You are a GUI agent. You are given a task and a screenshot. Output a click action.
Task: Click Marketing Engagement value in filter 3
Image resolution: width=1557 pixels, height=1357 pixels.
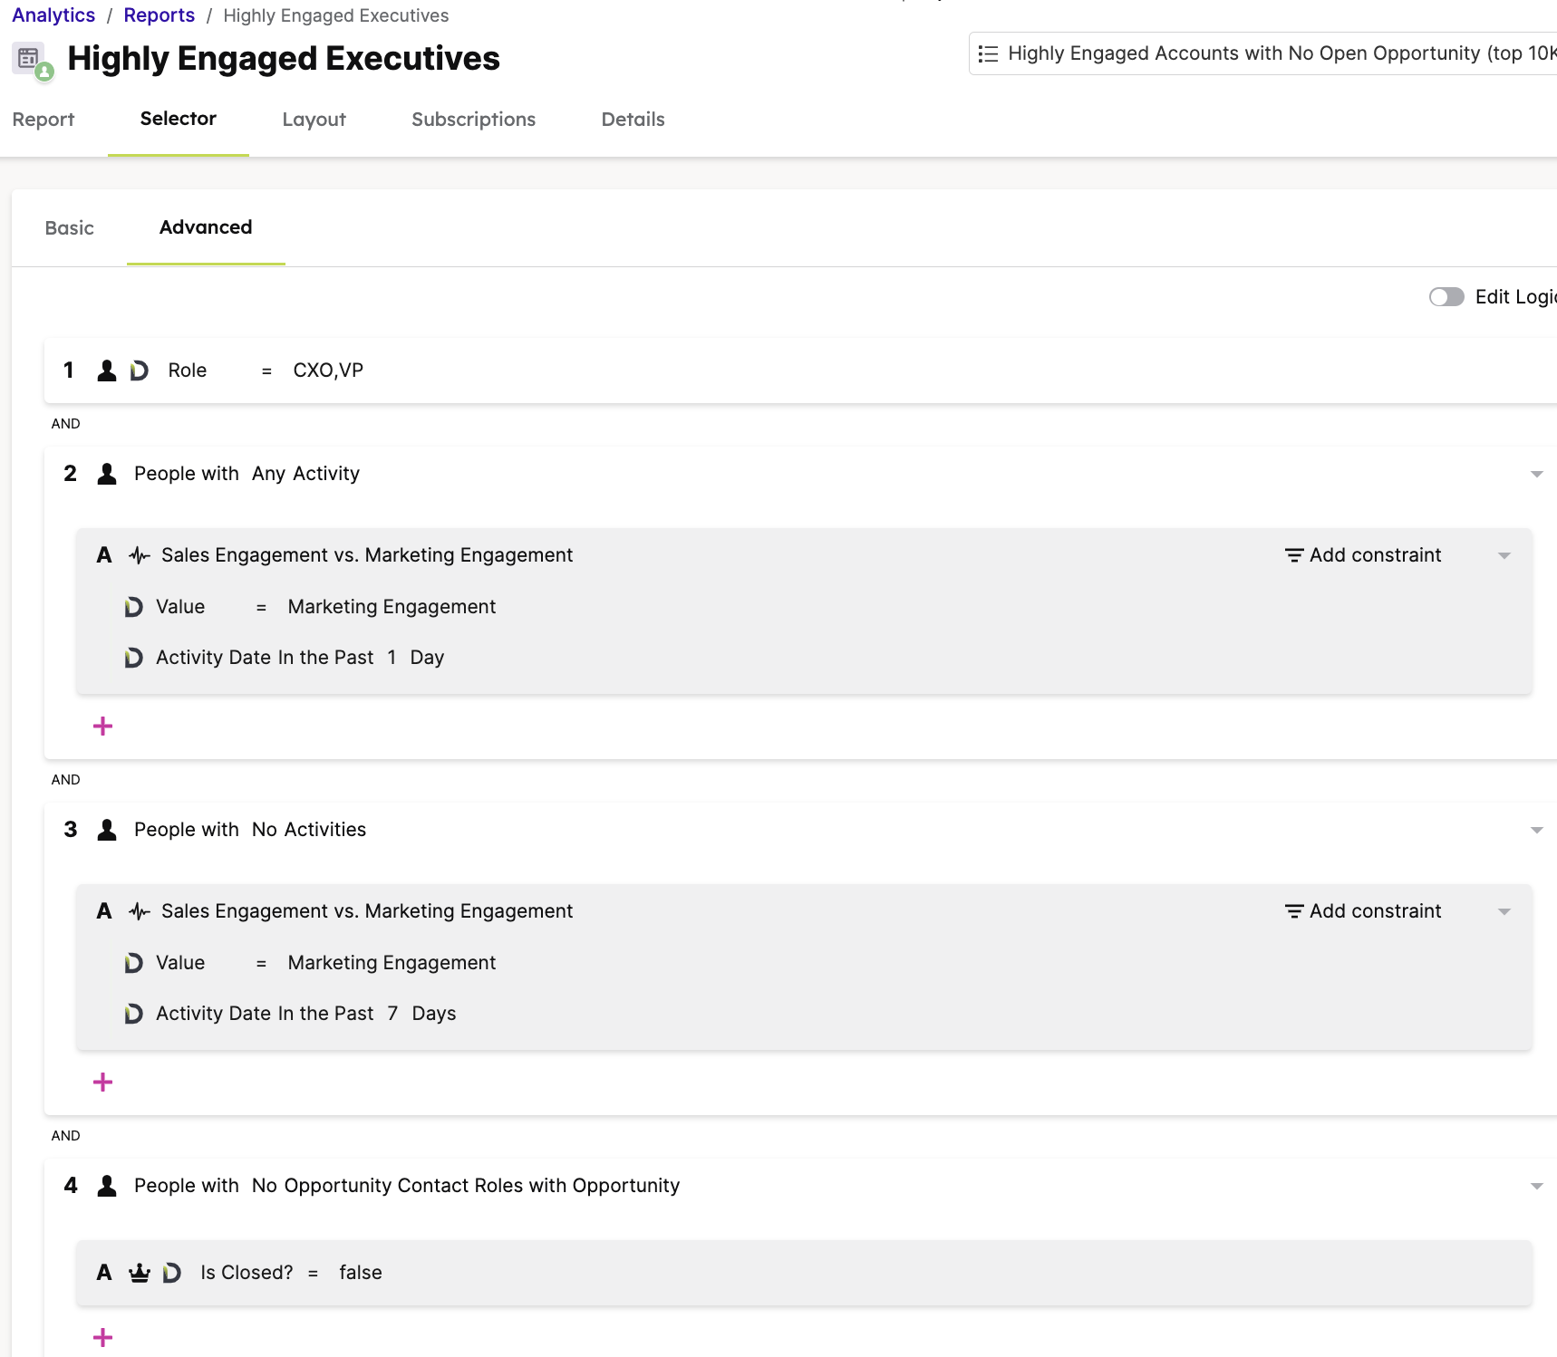click(392, 963)
